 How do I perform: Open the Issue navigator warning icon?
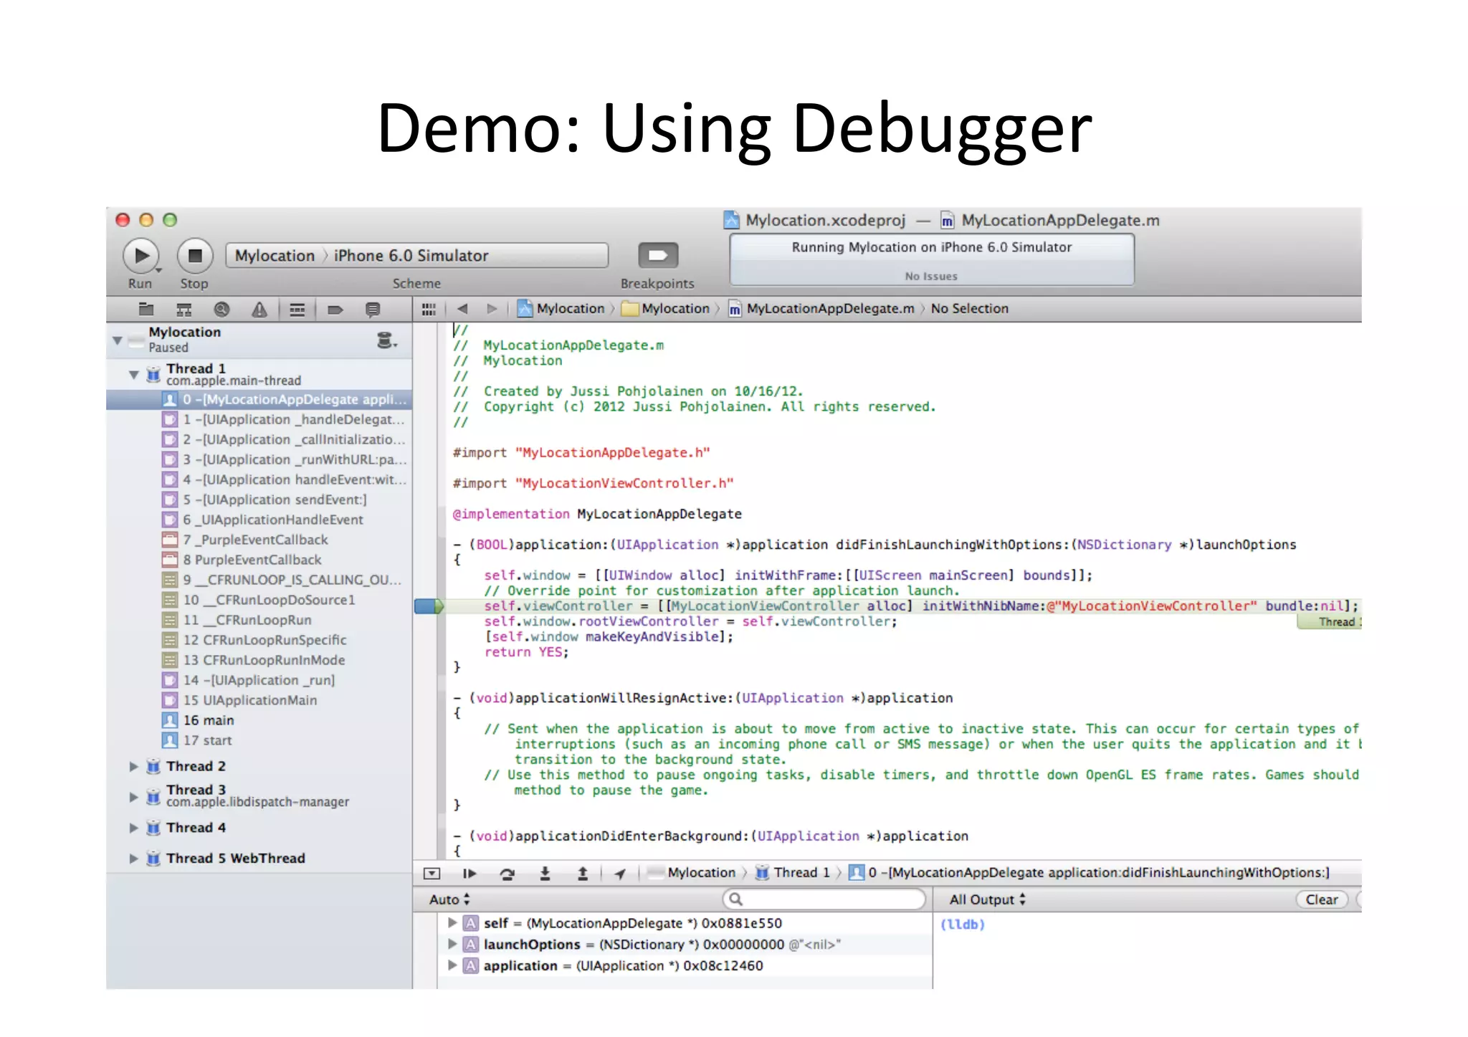[x=259, y=310]
